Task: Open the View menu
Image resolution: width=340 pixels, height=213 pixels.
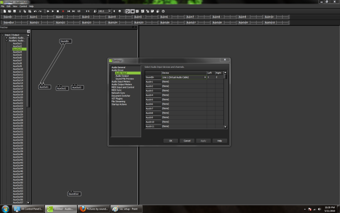Action: (15, 6)
